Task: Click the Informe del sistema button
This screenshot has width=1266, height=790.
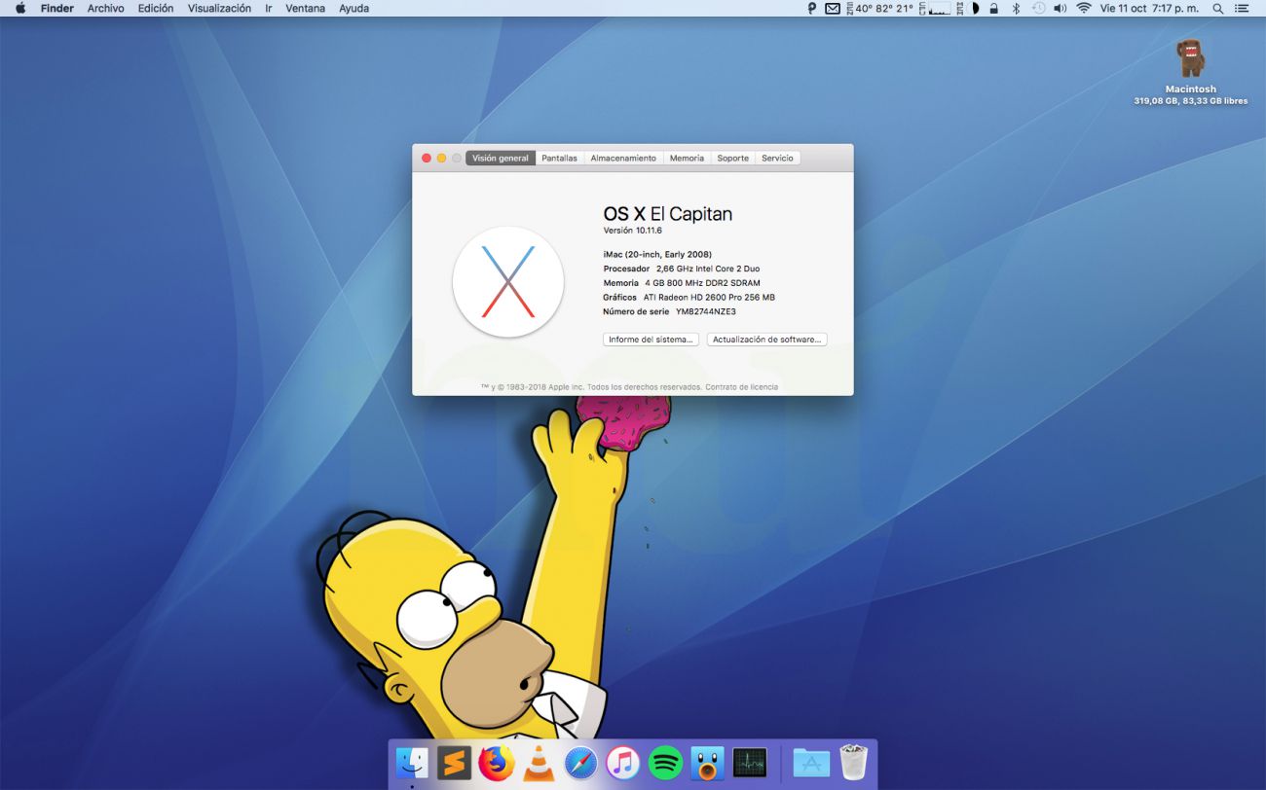Action: pyautogui.click(x=651, y=340)
